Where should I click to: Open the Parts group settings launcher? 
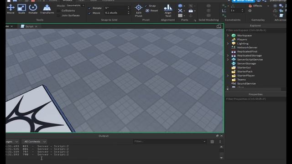pyautogui.click(x=195, y=20)
